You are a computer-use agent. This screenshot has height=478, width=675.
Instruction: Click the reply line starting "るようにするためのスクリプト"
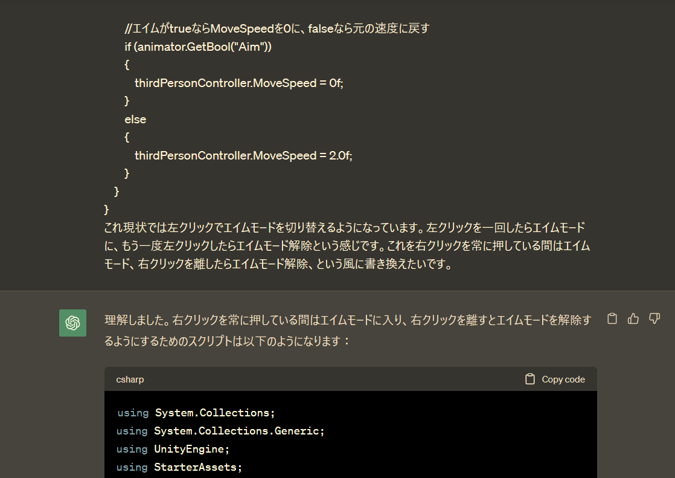pos(227,341)
